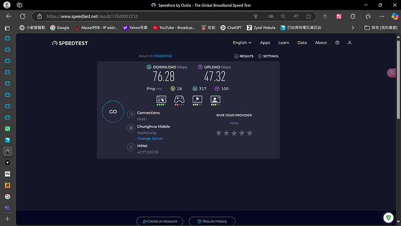Click the web browsing quality icon
Viewport: 401px width, 226px height.
click(161, 100)
